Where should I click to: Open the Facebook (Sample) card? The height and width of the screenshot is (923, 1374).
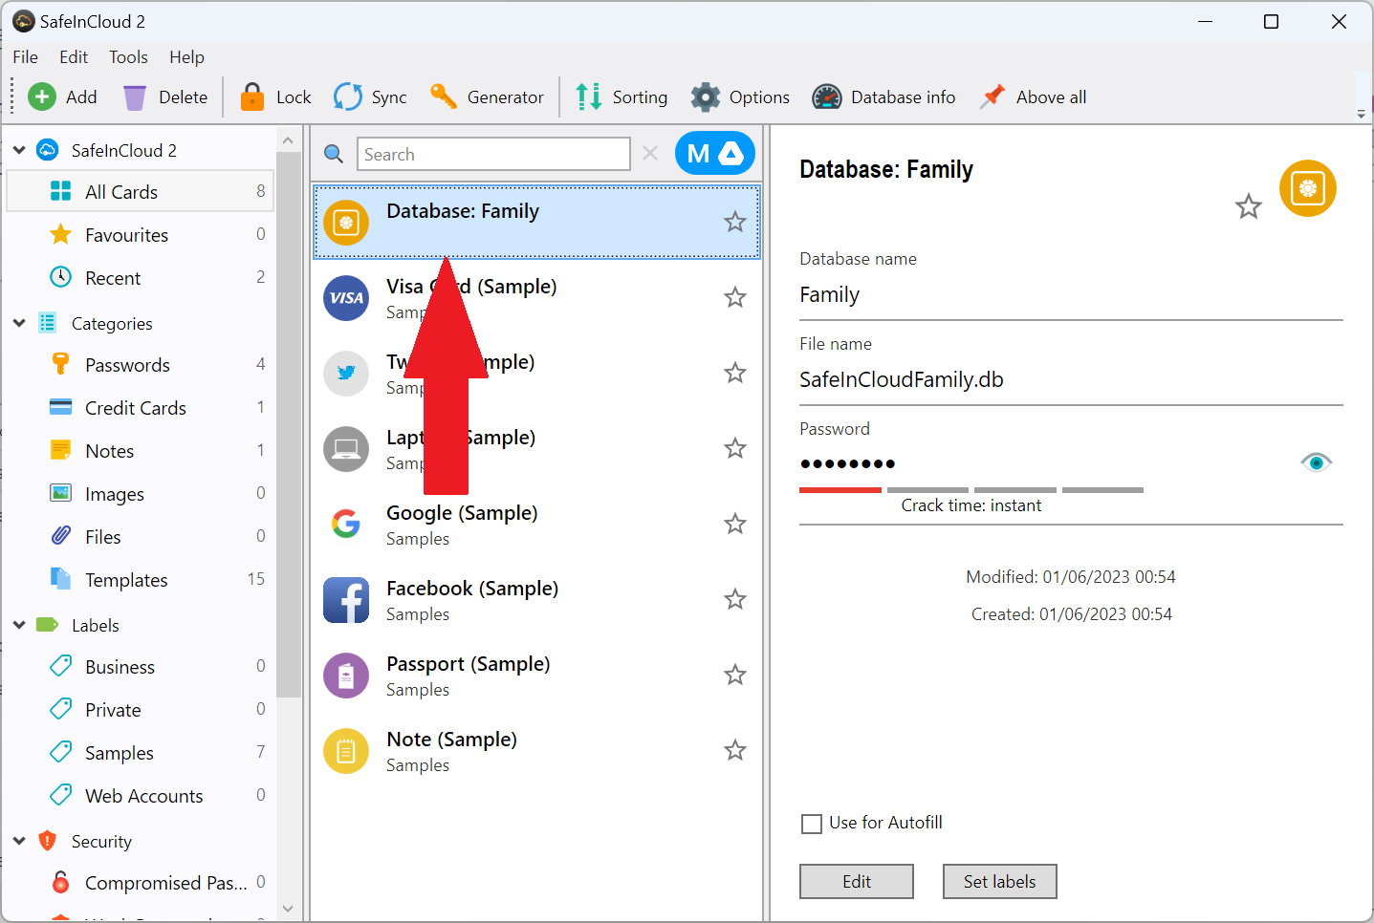tap(536, 599)
